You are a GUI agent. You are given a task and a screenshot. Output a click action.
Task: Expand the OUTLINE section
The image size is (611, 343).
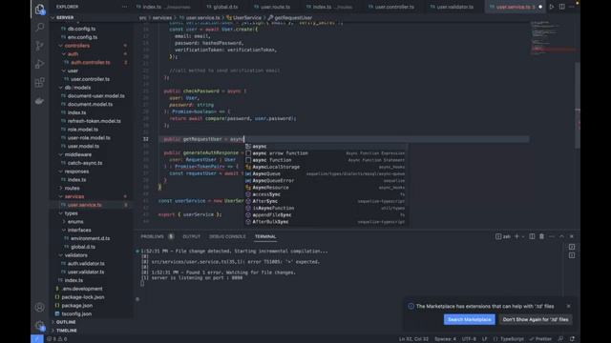(x=66, y=322)
